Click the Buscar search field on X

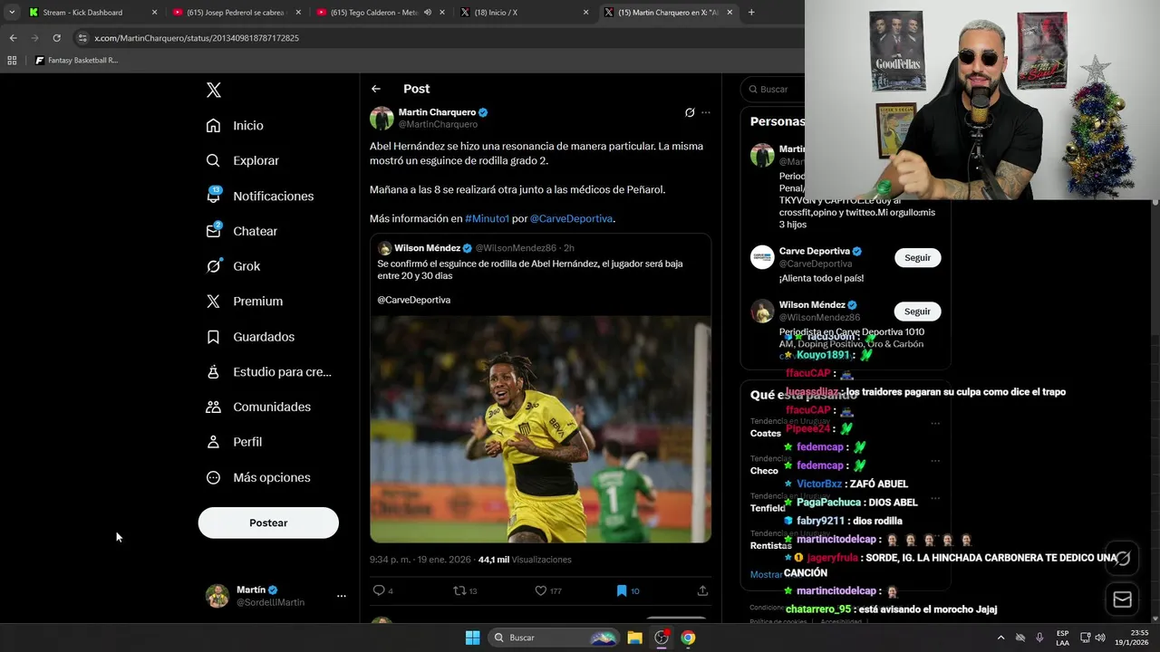point(773,89)
